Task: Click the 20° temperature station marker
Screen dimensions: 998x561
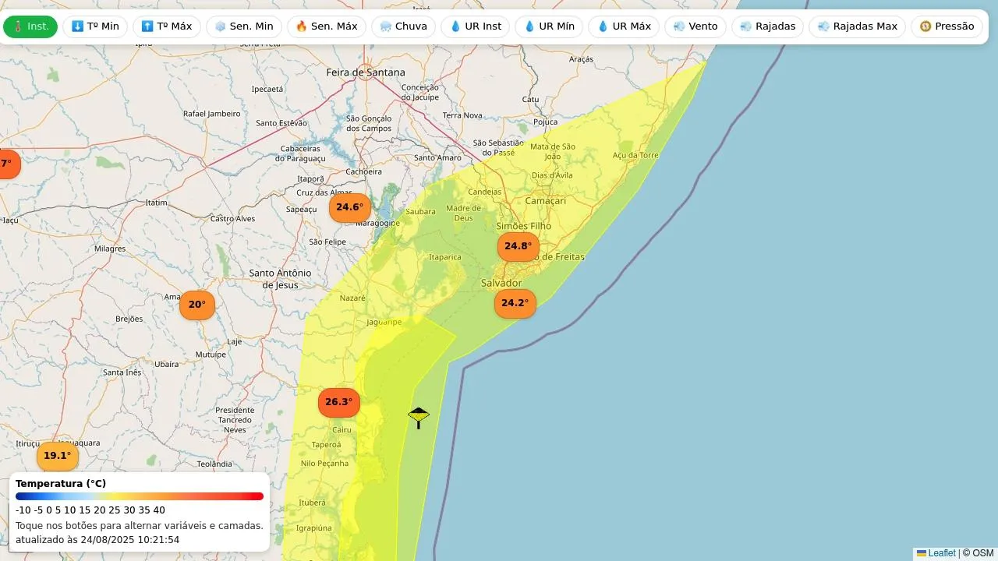Action: coord(196,305)
